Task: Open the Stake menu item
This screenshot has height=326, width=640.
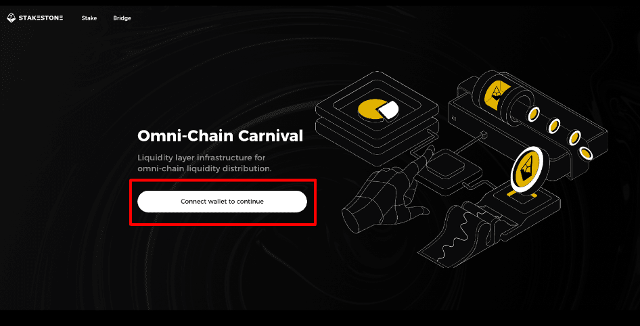Action: [89, 18]
